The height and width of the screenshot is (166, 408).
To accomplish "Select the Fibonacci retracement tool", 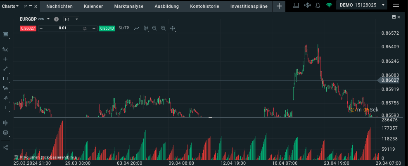I will click(5, 88).
